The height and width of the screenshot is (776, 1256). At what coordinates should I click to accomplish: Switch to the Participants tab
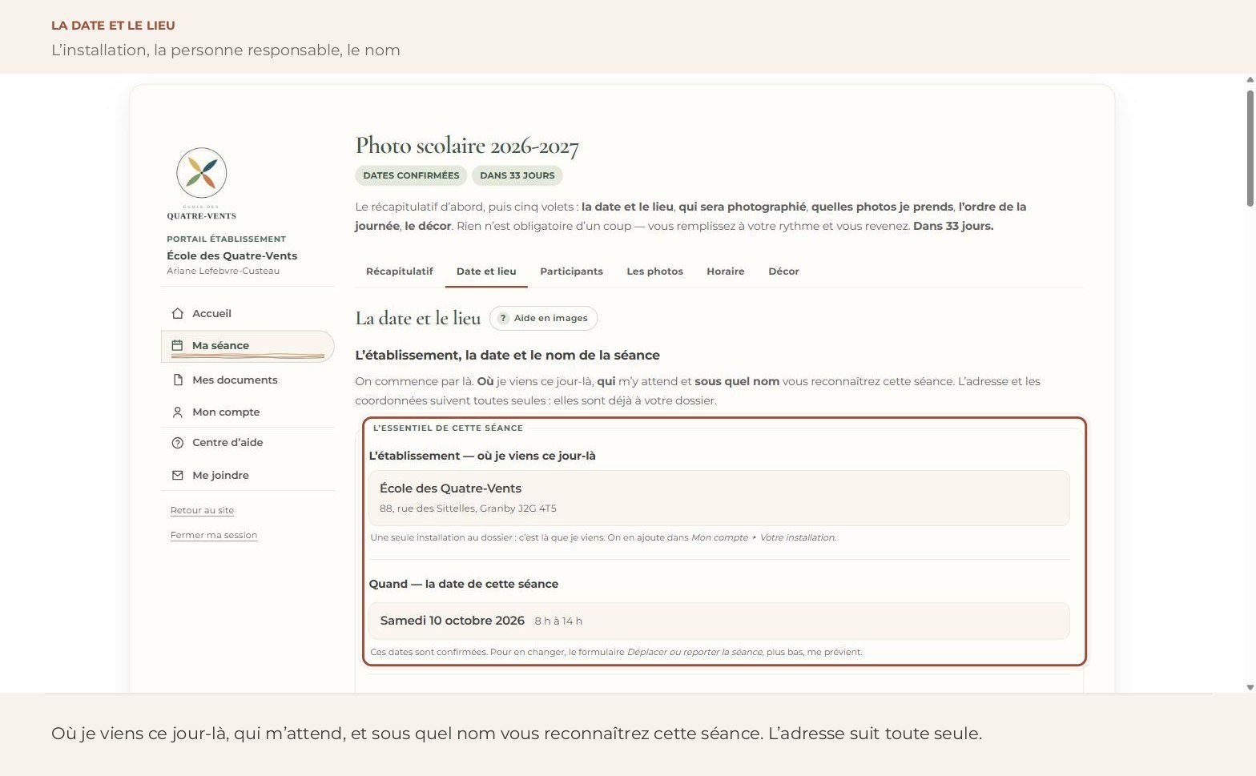click(571, 271)
